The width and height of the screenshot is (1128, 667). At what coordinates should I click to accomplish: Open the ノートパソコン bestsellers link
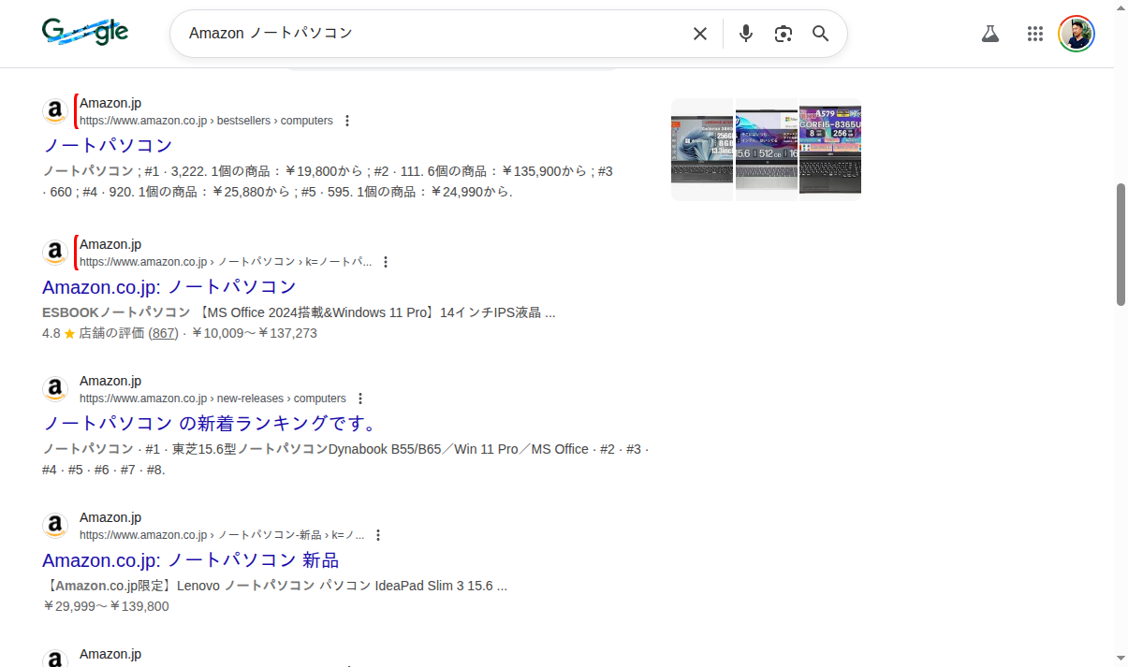coord(107,145)
